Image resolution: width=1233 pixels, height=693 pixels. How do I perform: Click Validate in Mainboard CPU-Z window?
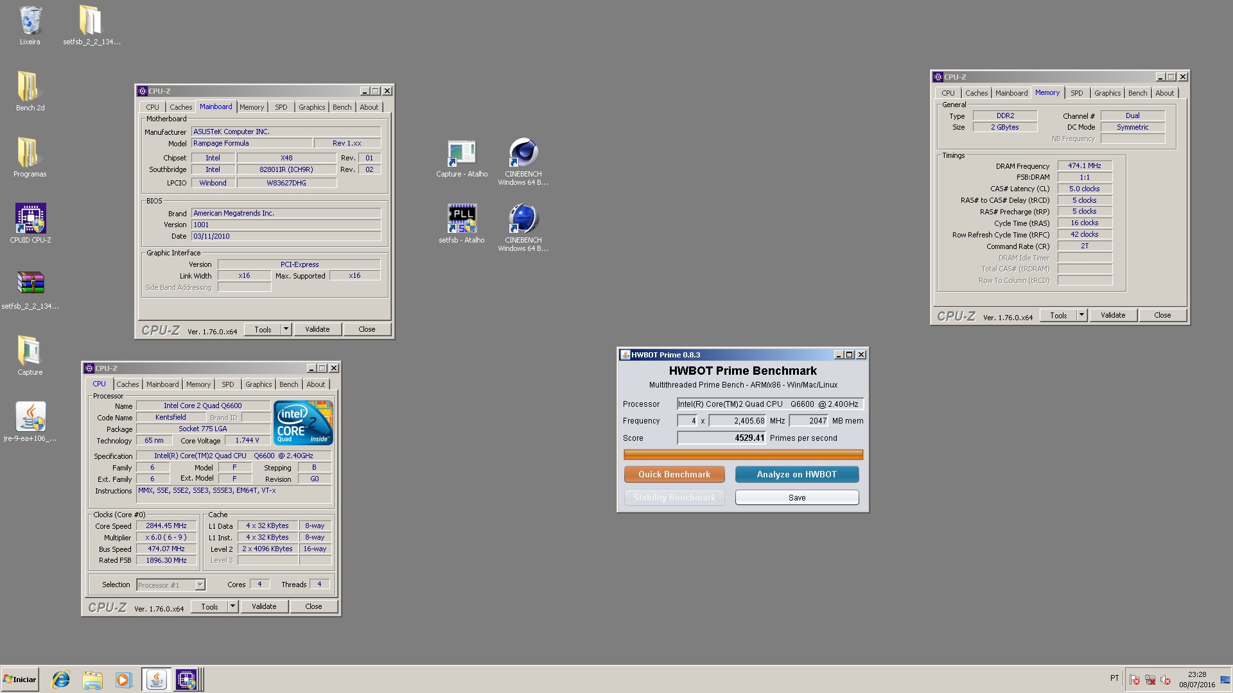coord(317,329)
